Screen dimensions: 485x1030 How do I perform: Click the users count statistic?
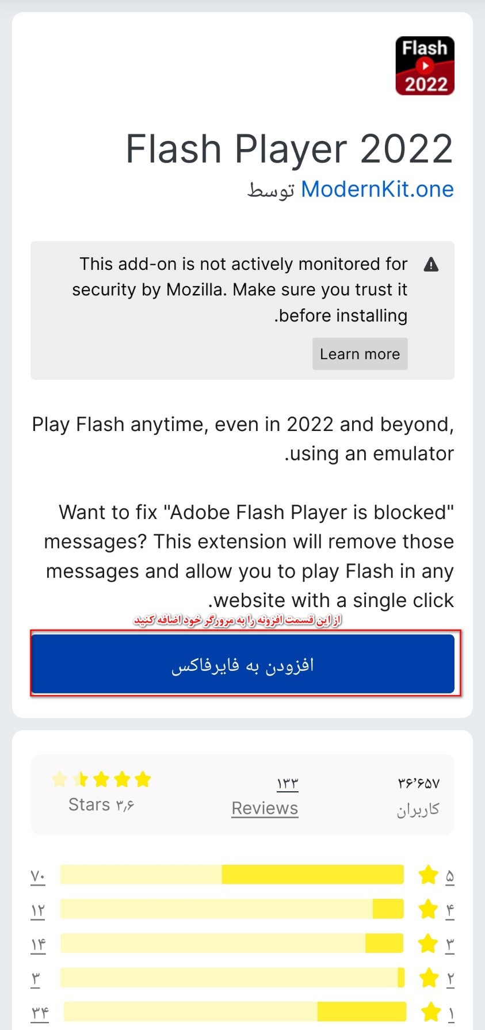[418, 796]
